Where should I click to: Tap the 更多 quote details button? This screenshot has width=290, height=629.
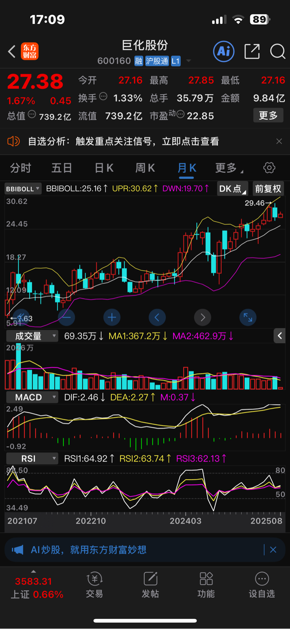[268, 115]
